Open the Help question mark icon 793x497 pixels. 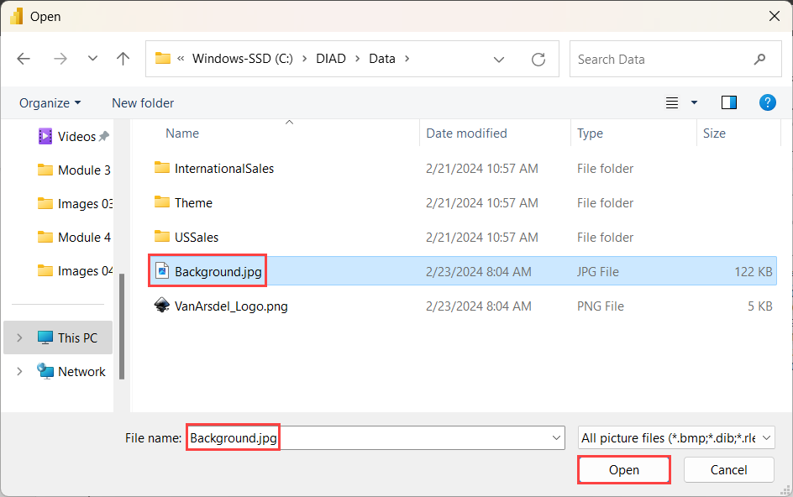tap(767, 102)
